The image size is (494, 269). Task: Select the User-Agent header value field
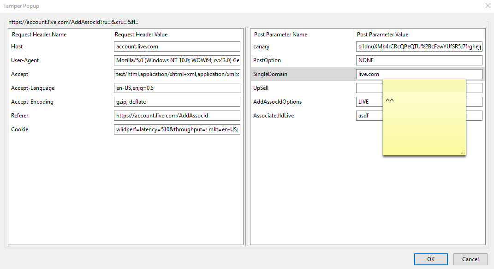coord(177,60)
